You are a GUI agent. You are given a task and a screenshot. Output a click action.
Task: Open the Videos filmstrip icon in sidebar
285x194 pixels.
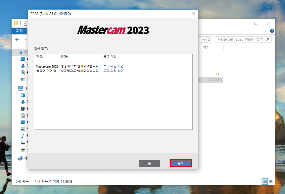coord(23,109)
